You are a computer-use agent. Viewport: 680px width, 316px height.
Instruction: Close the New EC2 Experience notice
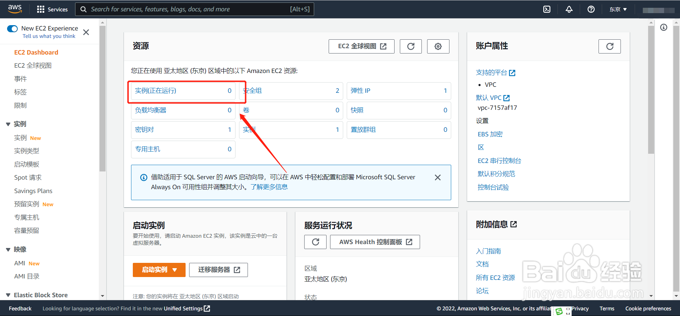pyautogui.click(x=86, y=32)
